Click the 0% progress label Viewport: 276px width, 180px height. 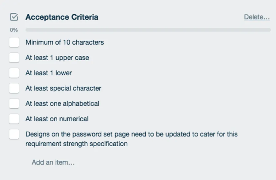point(14,30)
